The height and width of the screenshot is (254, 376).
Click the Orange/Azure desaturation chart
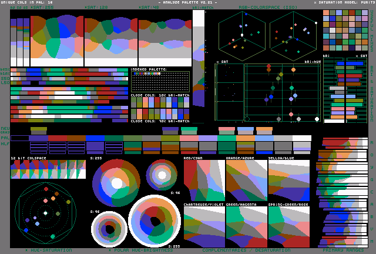click(246, 181)
